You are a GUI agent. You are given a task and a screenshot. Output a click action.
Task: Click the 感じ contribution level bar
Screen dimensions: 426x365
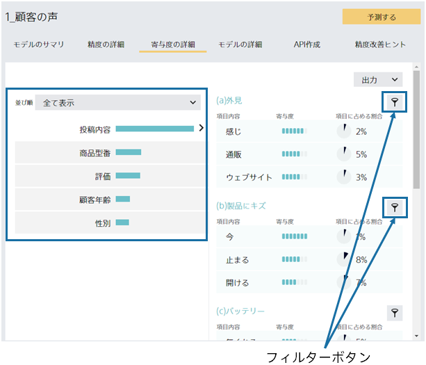click(x=295, y=131)
